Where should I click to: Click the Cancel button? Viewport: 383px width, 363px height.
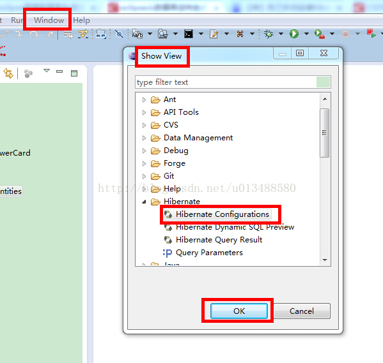302,311
